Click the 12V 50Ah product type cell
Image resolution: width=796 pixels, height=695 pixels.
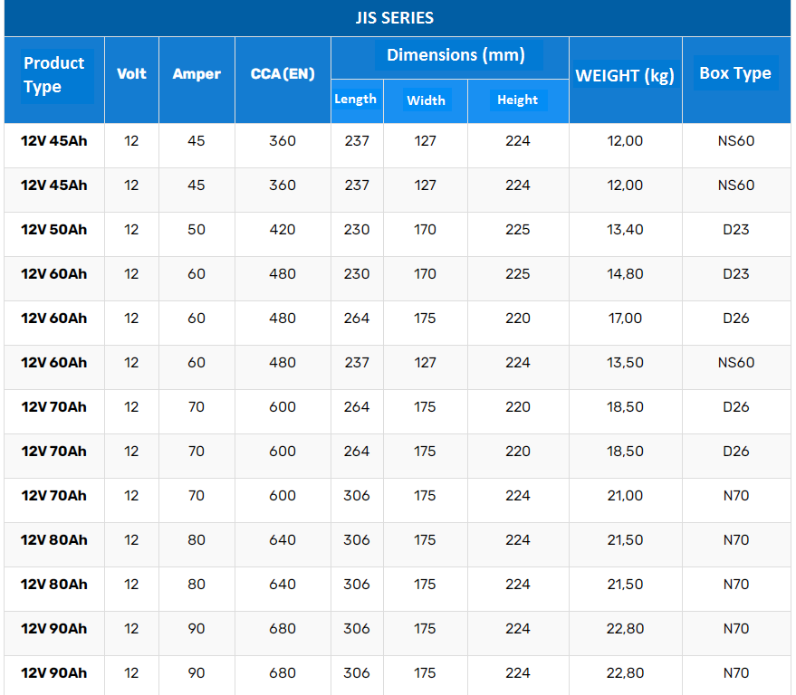tap(54, 230)
